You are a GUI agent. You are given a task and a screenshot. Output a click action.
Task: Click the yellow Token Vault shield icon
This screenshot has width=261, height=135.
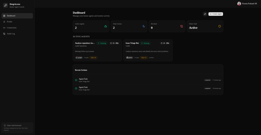[220, 26]
